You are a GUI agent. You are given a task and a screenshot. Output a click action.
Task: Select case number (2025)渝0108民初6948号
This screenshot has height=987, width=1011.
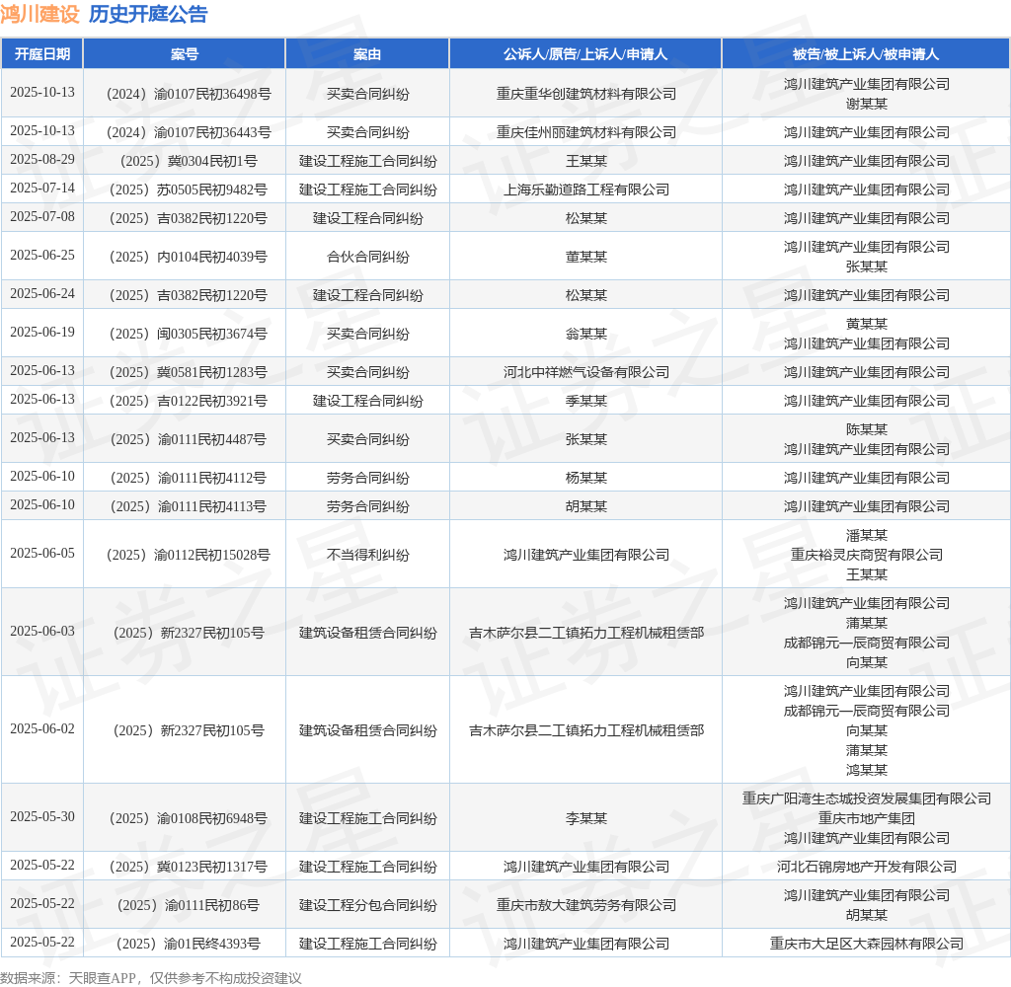(x=189, y=819)
